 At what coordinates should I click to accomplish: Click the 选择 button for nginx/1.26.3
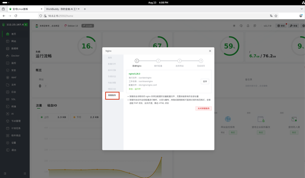click(205, 82)
